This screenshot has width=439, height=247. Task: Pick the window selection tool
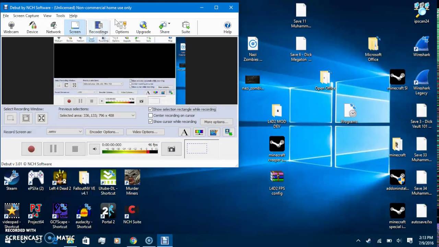point(26,118)
